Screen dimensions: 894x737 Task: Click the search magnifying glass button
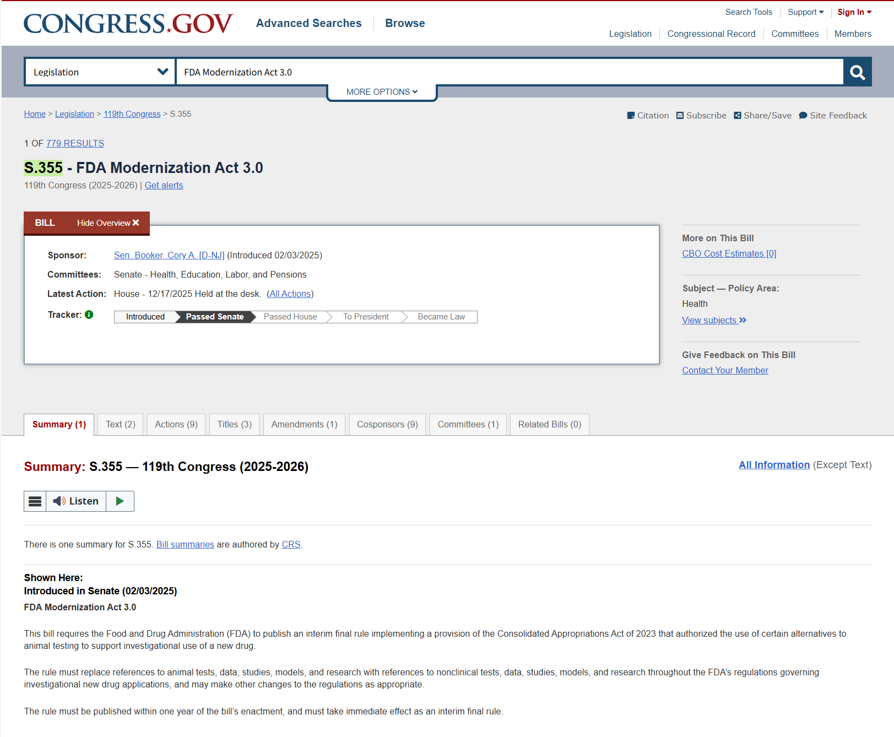click(x=857, y=72)
